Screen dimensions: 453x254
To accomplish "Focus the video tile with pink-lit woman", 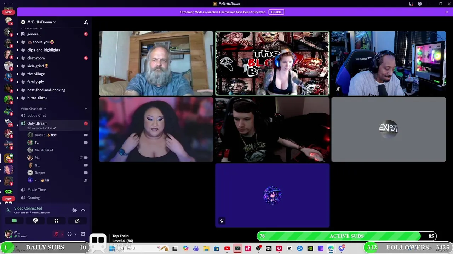I will click(x=156, y=129).
